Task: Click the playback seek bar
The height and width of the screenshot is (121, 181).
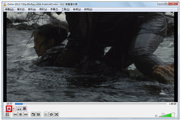Action: click(91, 104)
